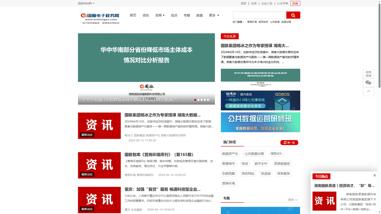
Task: Click 更多>> link beside 专题
Action: (293, 200)
